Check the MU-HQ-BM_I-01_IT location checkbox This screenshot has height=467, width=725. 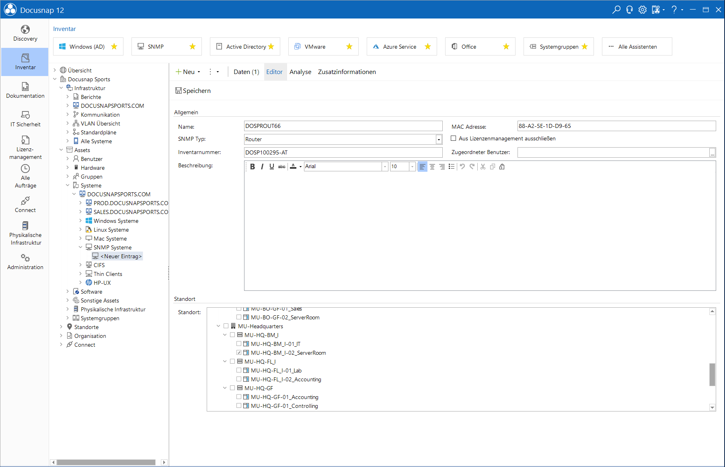click(x=239, y=344)
